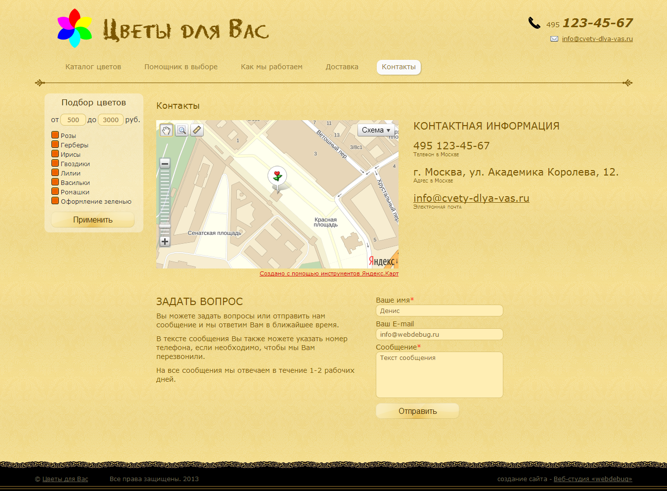Open the Схема map type dropdown
The width and height of the screenshot is (667, 491).
coord(376,130)
